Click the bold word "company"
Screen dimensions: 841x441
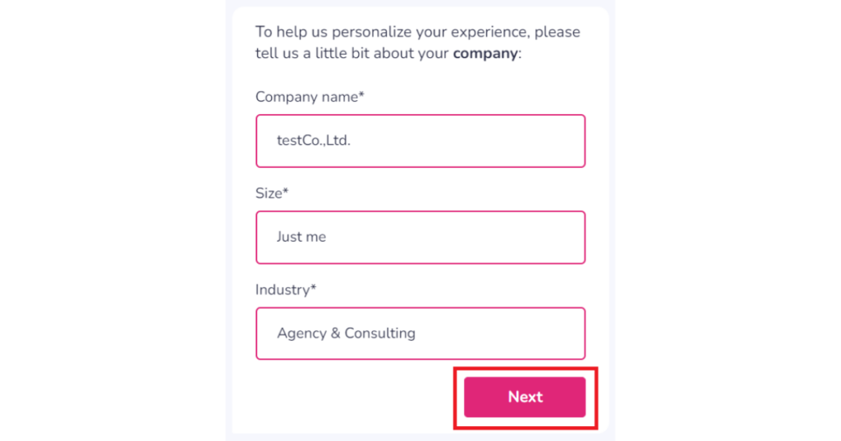click(x=485, y=54)
